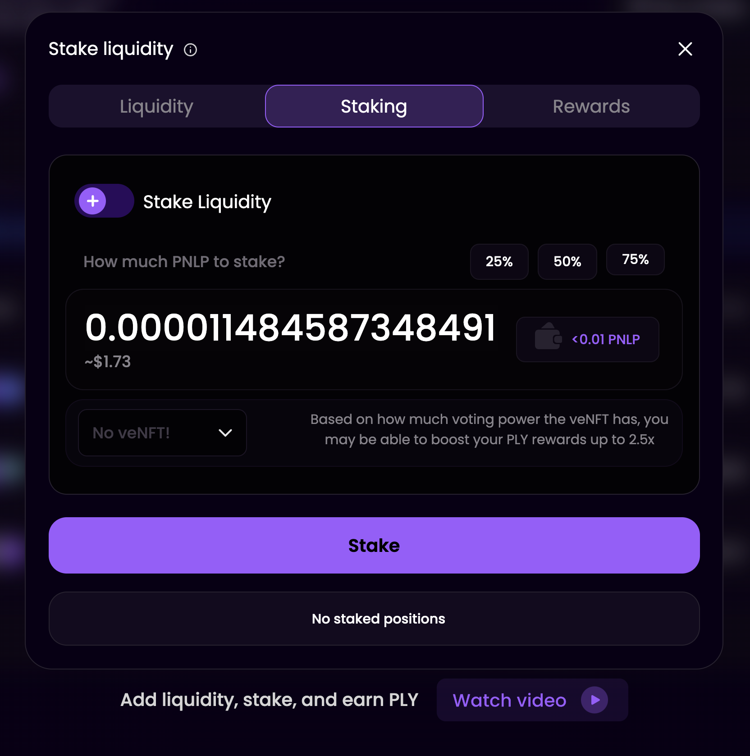Switch to the Liquidity tab
The width and height of the screenshot is (750, 756).
pyautogui.click(x=156, y=106)
